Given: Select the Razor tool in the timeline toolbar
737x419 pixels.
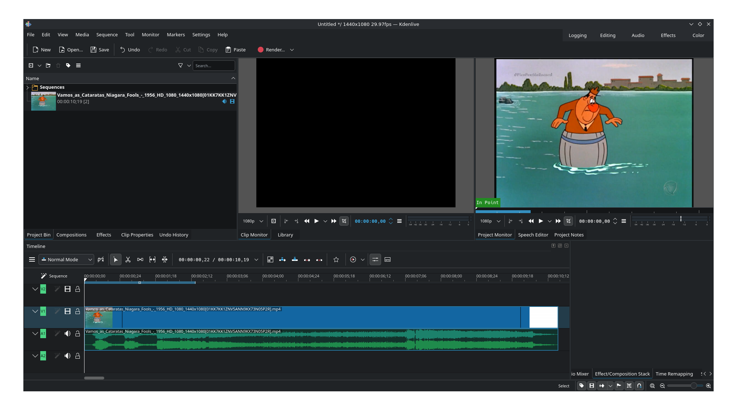Looking at the screenshot, I should click(x=128, y=259).
